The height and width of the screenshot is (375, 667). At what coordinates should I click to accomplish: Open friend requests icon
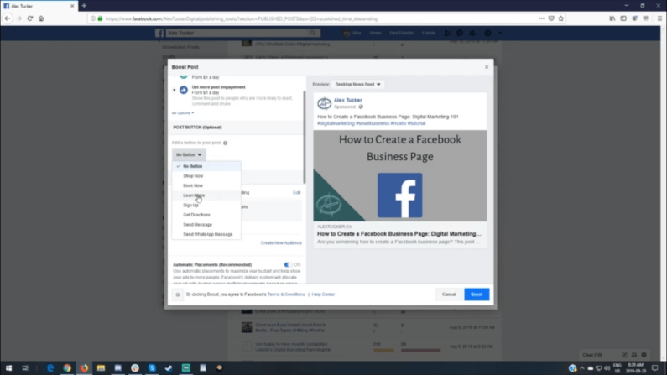[447, 33]
